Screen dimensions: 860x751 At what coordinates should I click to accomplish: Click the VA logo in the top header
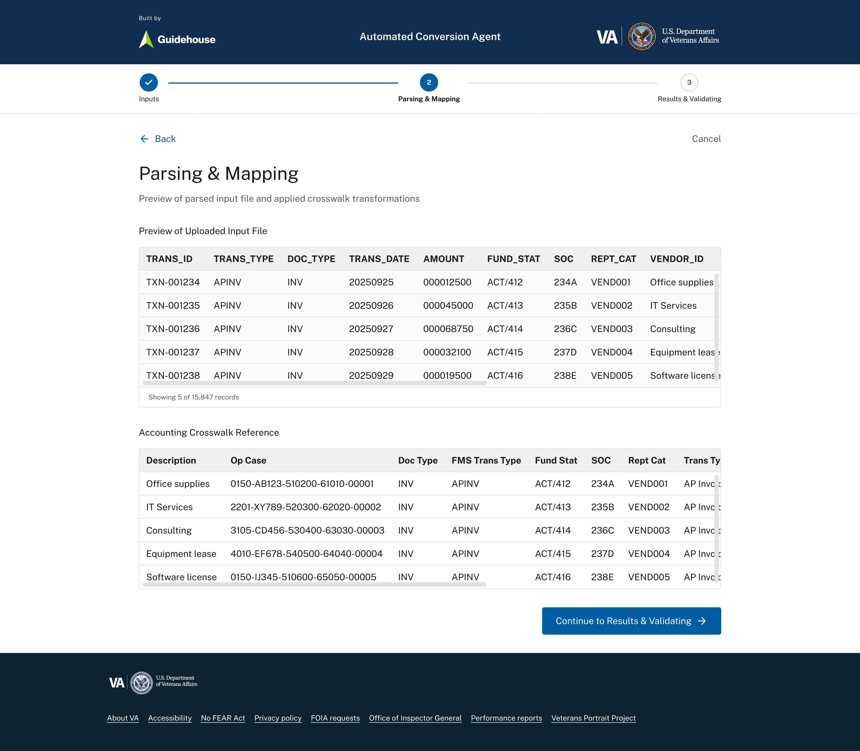[607, 37]
